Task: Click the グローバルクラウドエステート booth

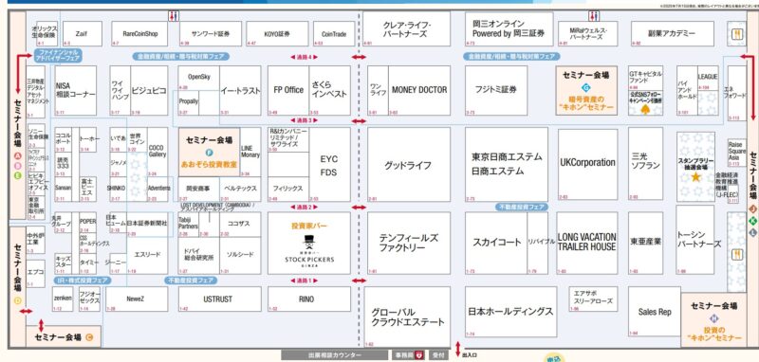Action: click(x=407, y=317)
